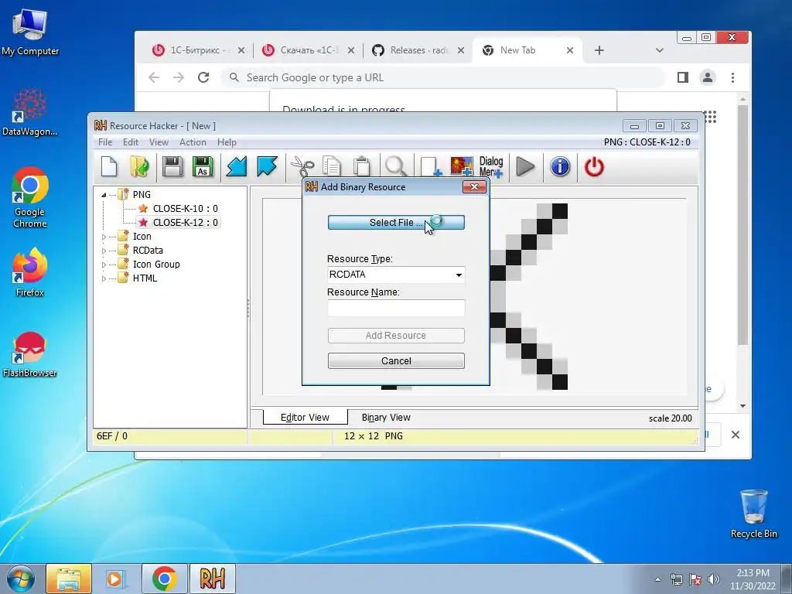
Task: Click Chrome's profile avatar icon
Action: (x=708, y=77)
